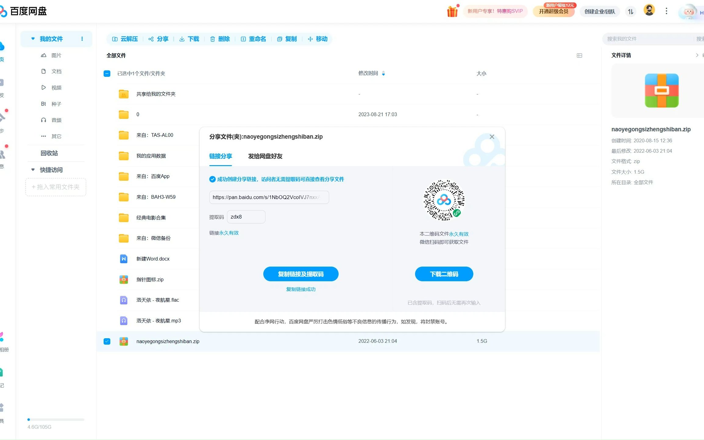Screen dimensions: 704x440
Task: Click the Share toolbar button
Action: (158, 39)
